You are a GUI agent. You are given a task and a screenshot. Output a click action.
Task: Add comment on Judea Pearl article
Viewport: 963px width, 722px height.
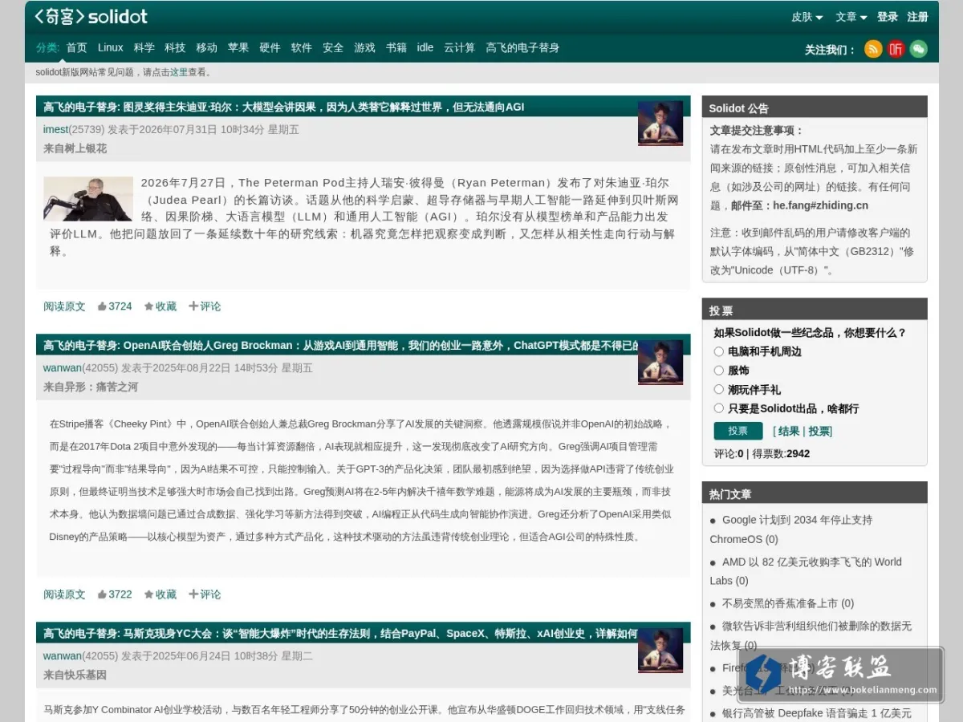pos(205,306)
